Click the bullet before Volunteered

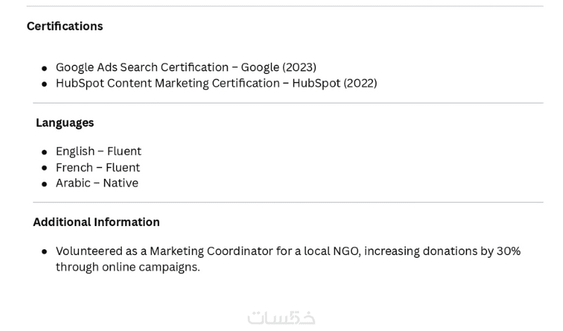click(44, 252)
